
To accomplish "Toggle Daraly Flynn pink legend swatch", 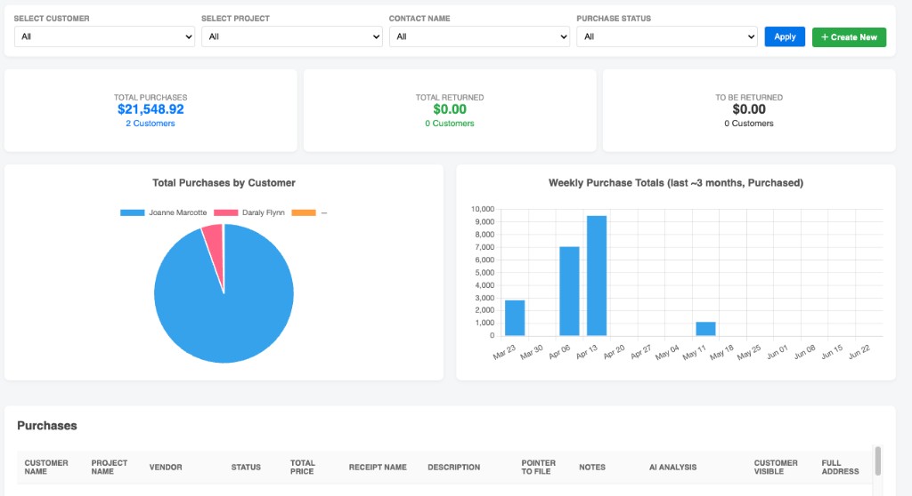I will [225, 212].
